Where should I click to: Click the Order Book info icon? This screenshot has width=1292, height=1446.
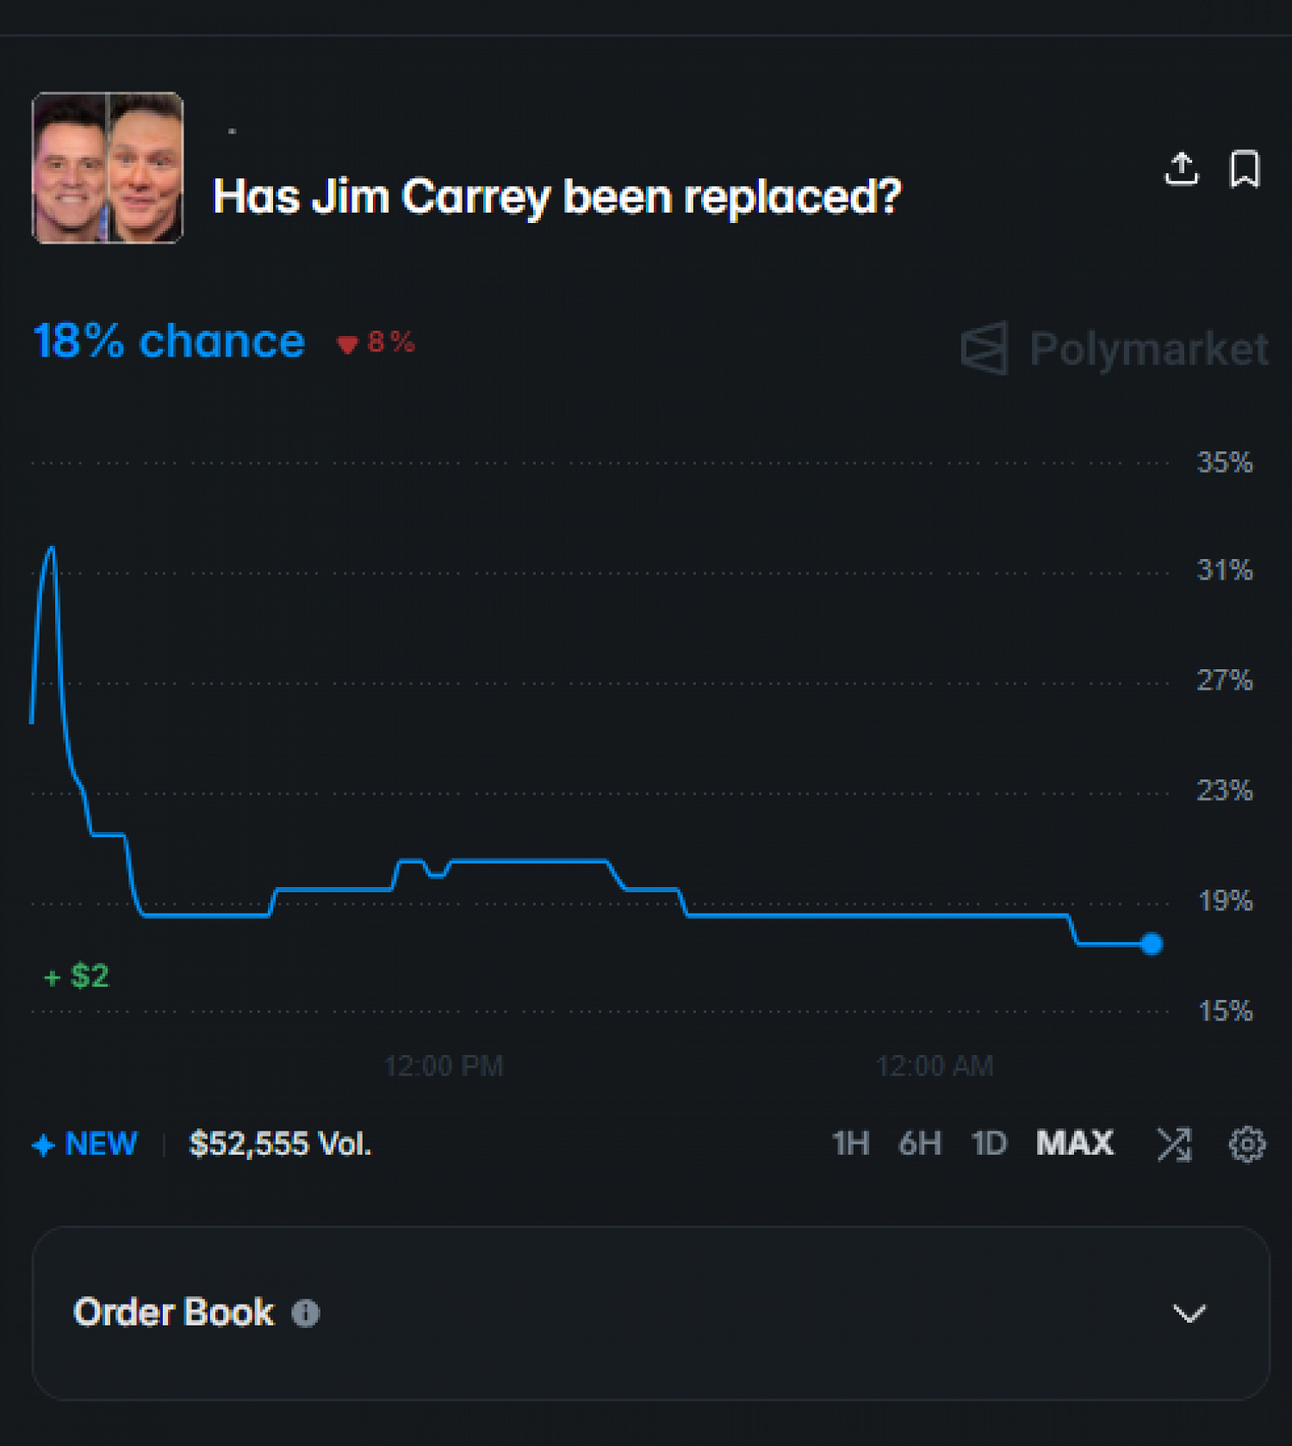(306, 1313)
